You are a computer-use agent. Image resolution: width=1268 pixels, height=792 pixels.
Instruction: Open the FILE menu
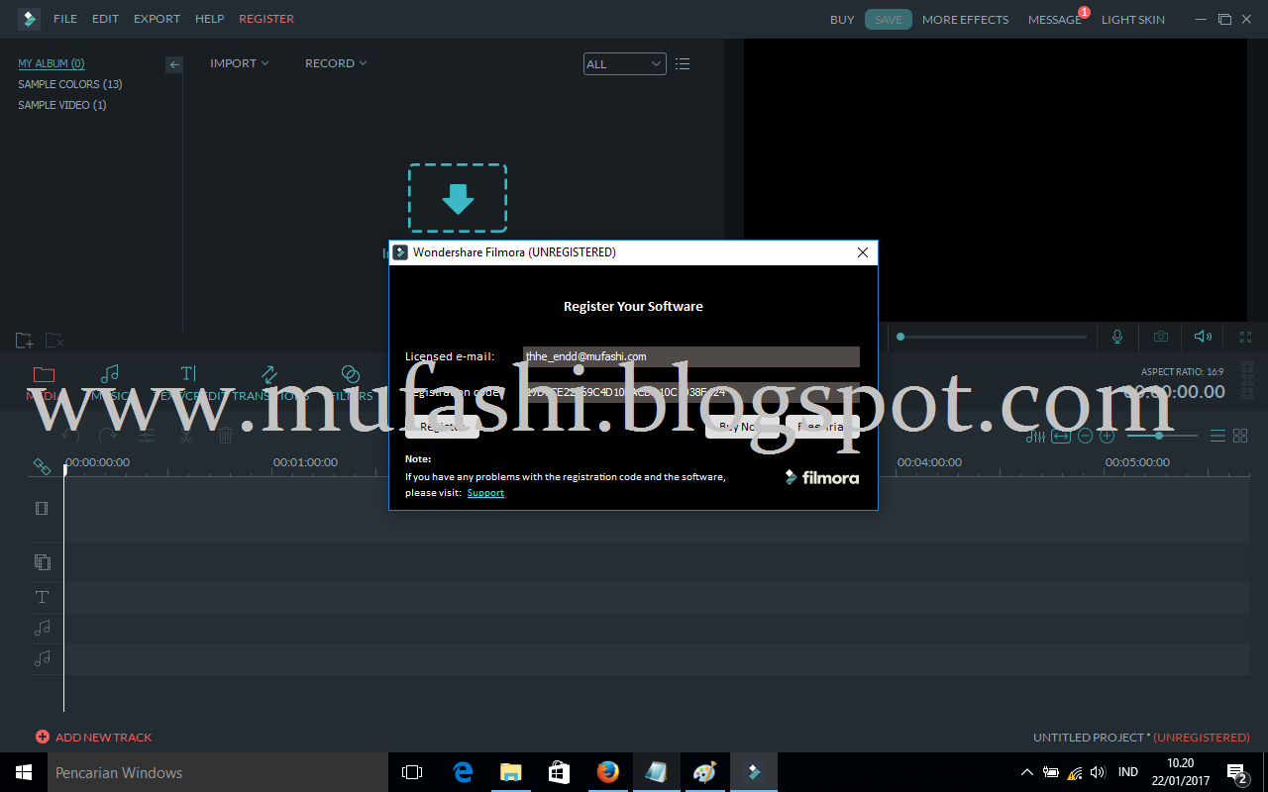click(65, 19)
